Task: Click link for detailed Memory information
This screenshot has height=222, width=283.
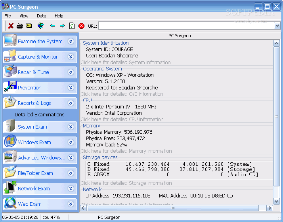Action: pyautogui.click(x=126, y=151)
